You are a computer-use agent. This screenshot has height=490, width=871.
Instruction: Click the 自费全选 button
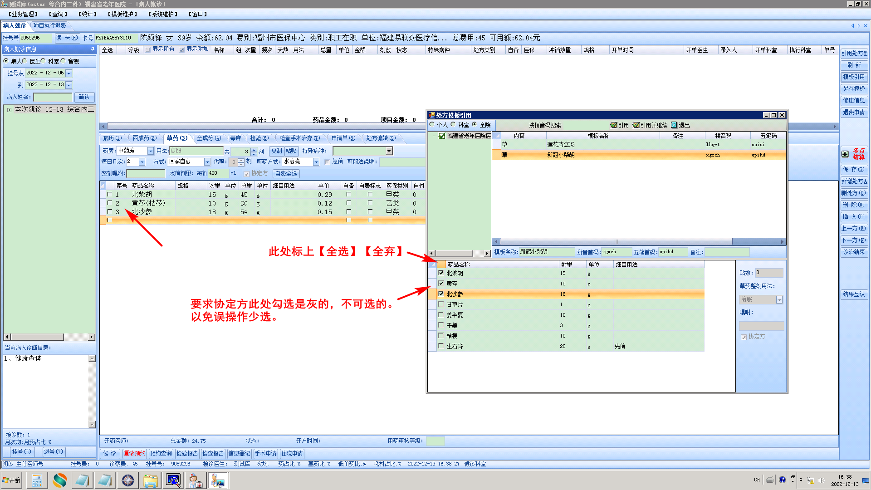(286, 174)
